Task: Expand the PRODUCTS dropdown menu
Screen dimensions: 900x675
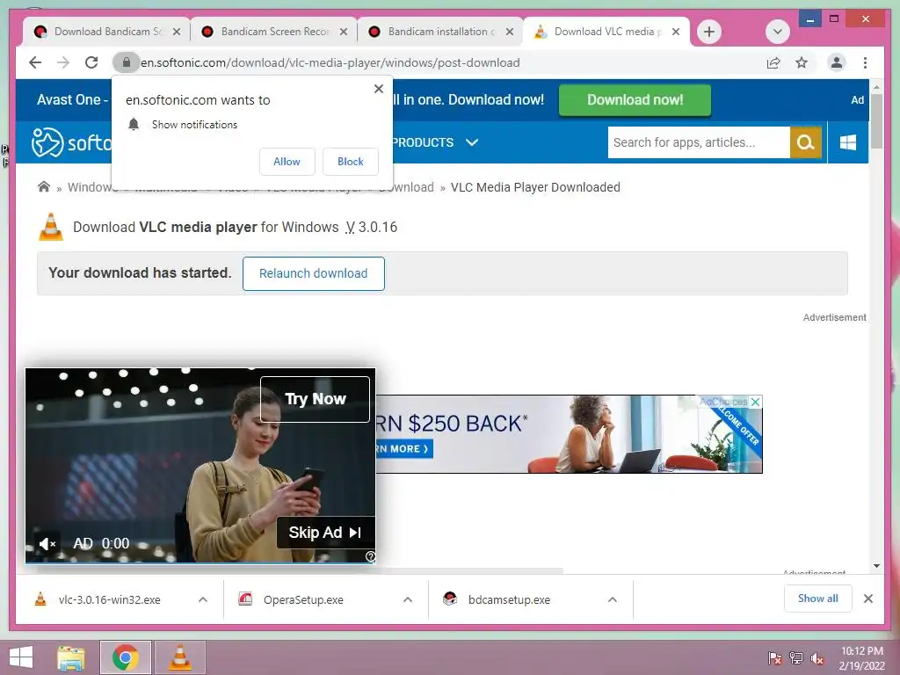Action: point(435,142)
